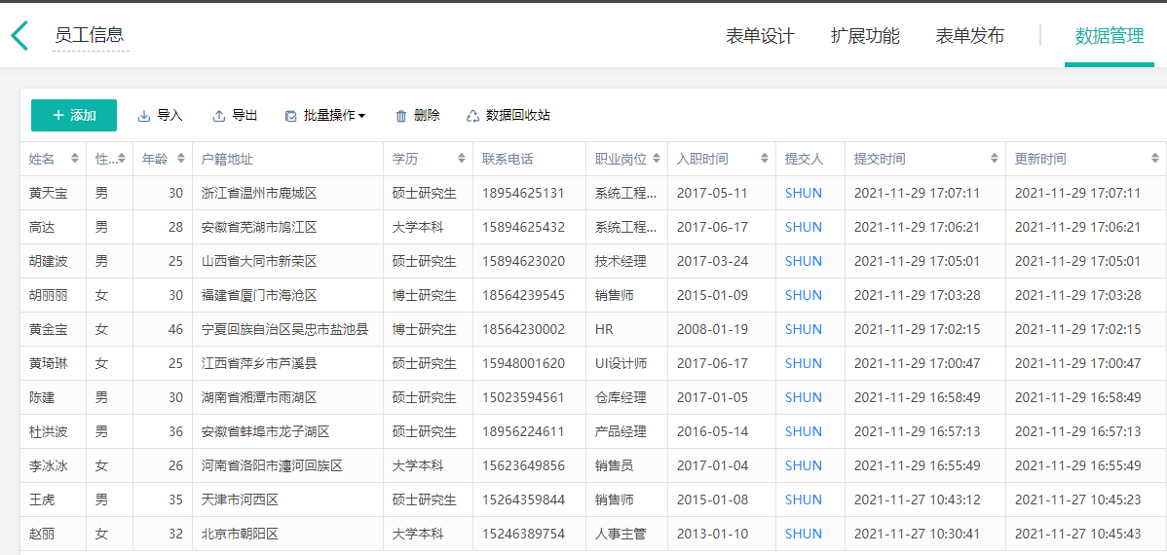Viewport: 1167px width, 555px height.
Task: Click the Delete (删除) trash icon
Action: click(x=400, y=116)
